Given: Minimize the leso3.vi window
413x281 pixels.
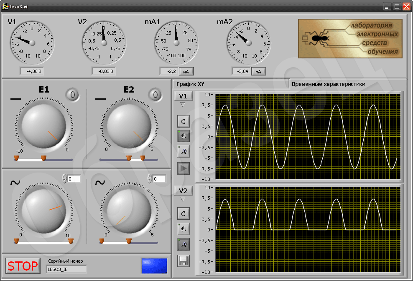Looking at the screenshot, I should (x=387, y=7).
